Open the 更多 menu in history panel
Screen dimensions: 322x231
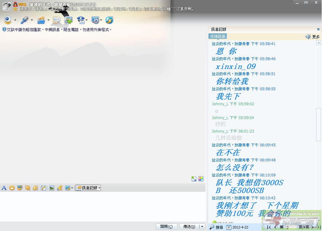click(x=316, y=37)
